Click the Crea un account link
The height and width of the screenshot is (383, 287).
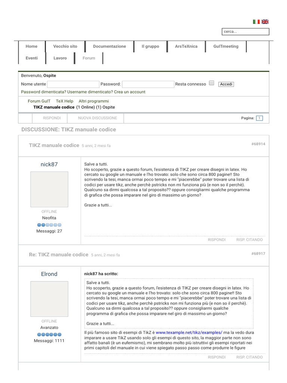click(130, 92)
